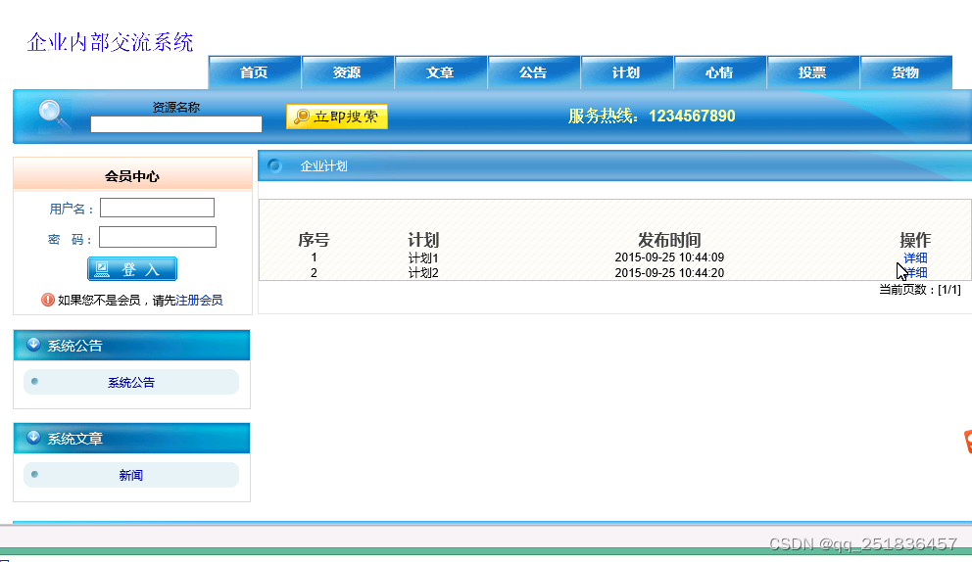Click the 发布时间 column header
The width and height of the screenshot is (972, 562).
tap(669, 240)
